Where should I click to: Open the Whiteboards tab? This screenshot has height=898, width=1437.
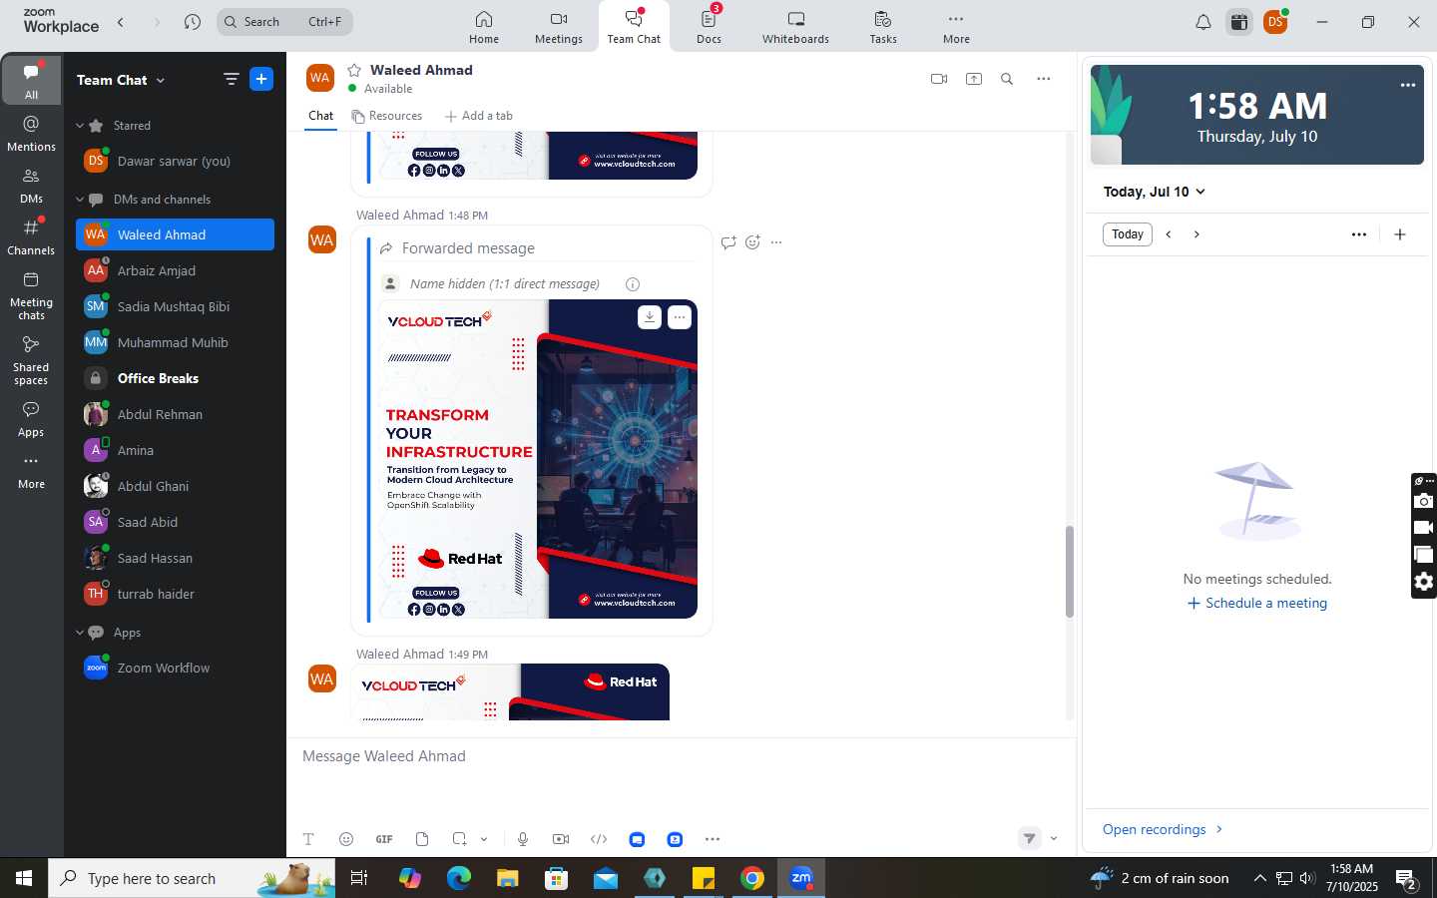(x=795, y=27)
